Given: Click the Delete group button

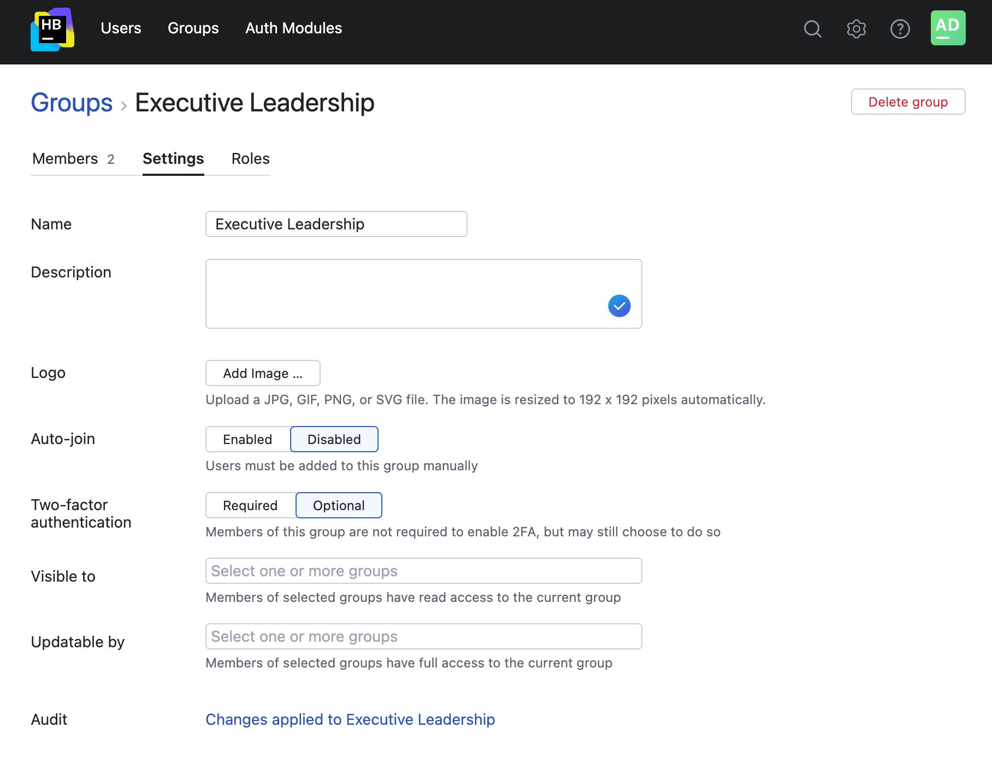Looking at the screenshot, I should tap(908, 102).
